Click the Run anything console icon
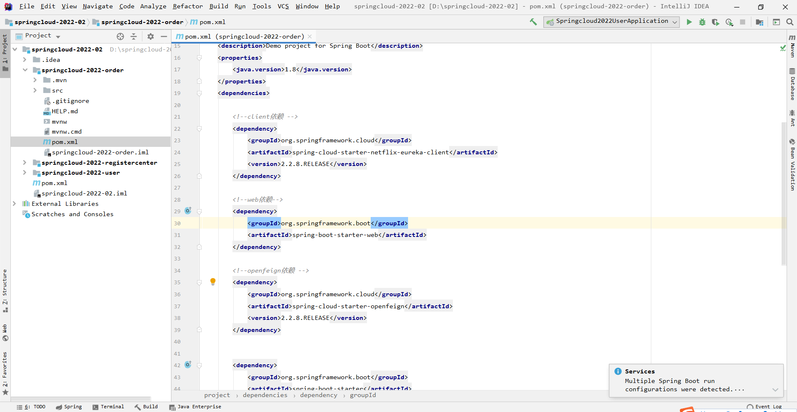 point(776,22)
